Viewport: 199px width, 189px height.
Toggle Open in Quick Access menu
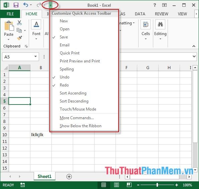[84, 29]
